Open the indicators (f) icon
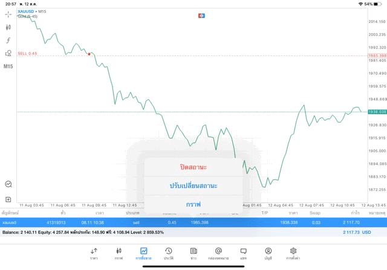Image resolution: width=387 pixels, height=270 pixels. (x=8, y=40)
